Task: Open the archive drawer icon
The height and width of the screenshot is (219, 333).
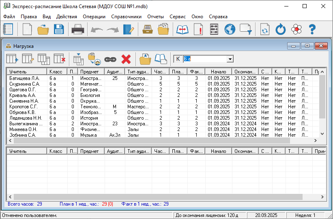Action: tap(148, 29)
